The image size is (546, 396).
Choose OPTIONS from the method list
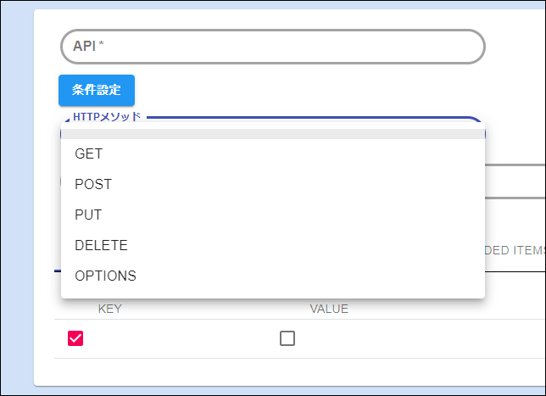[x=105, y=276]
